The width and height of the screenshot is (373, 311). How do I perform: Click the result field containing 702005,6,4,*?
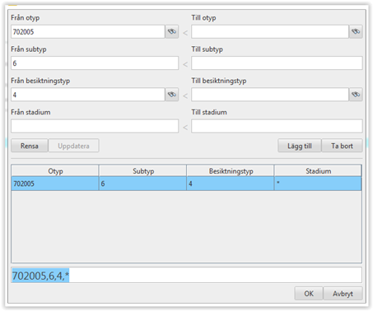pyautogui.click(x=187, y=275)
